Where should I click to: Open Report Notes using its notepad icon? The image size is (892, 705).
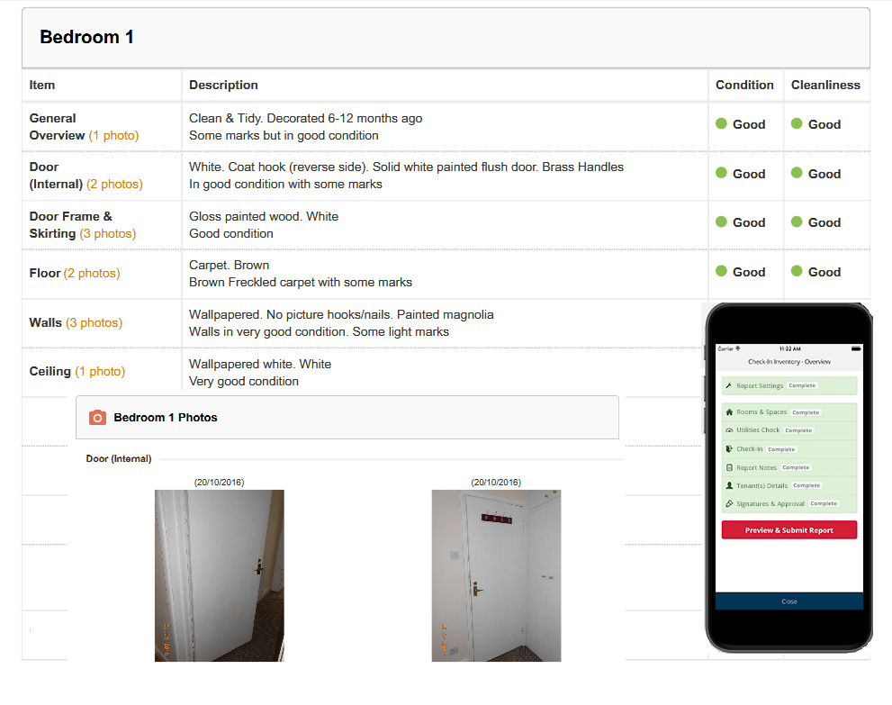coord(729,467)
